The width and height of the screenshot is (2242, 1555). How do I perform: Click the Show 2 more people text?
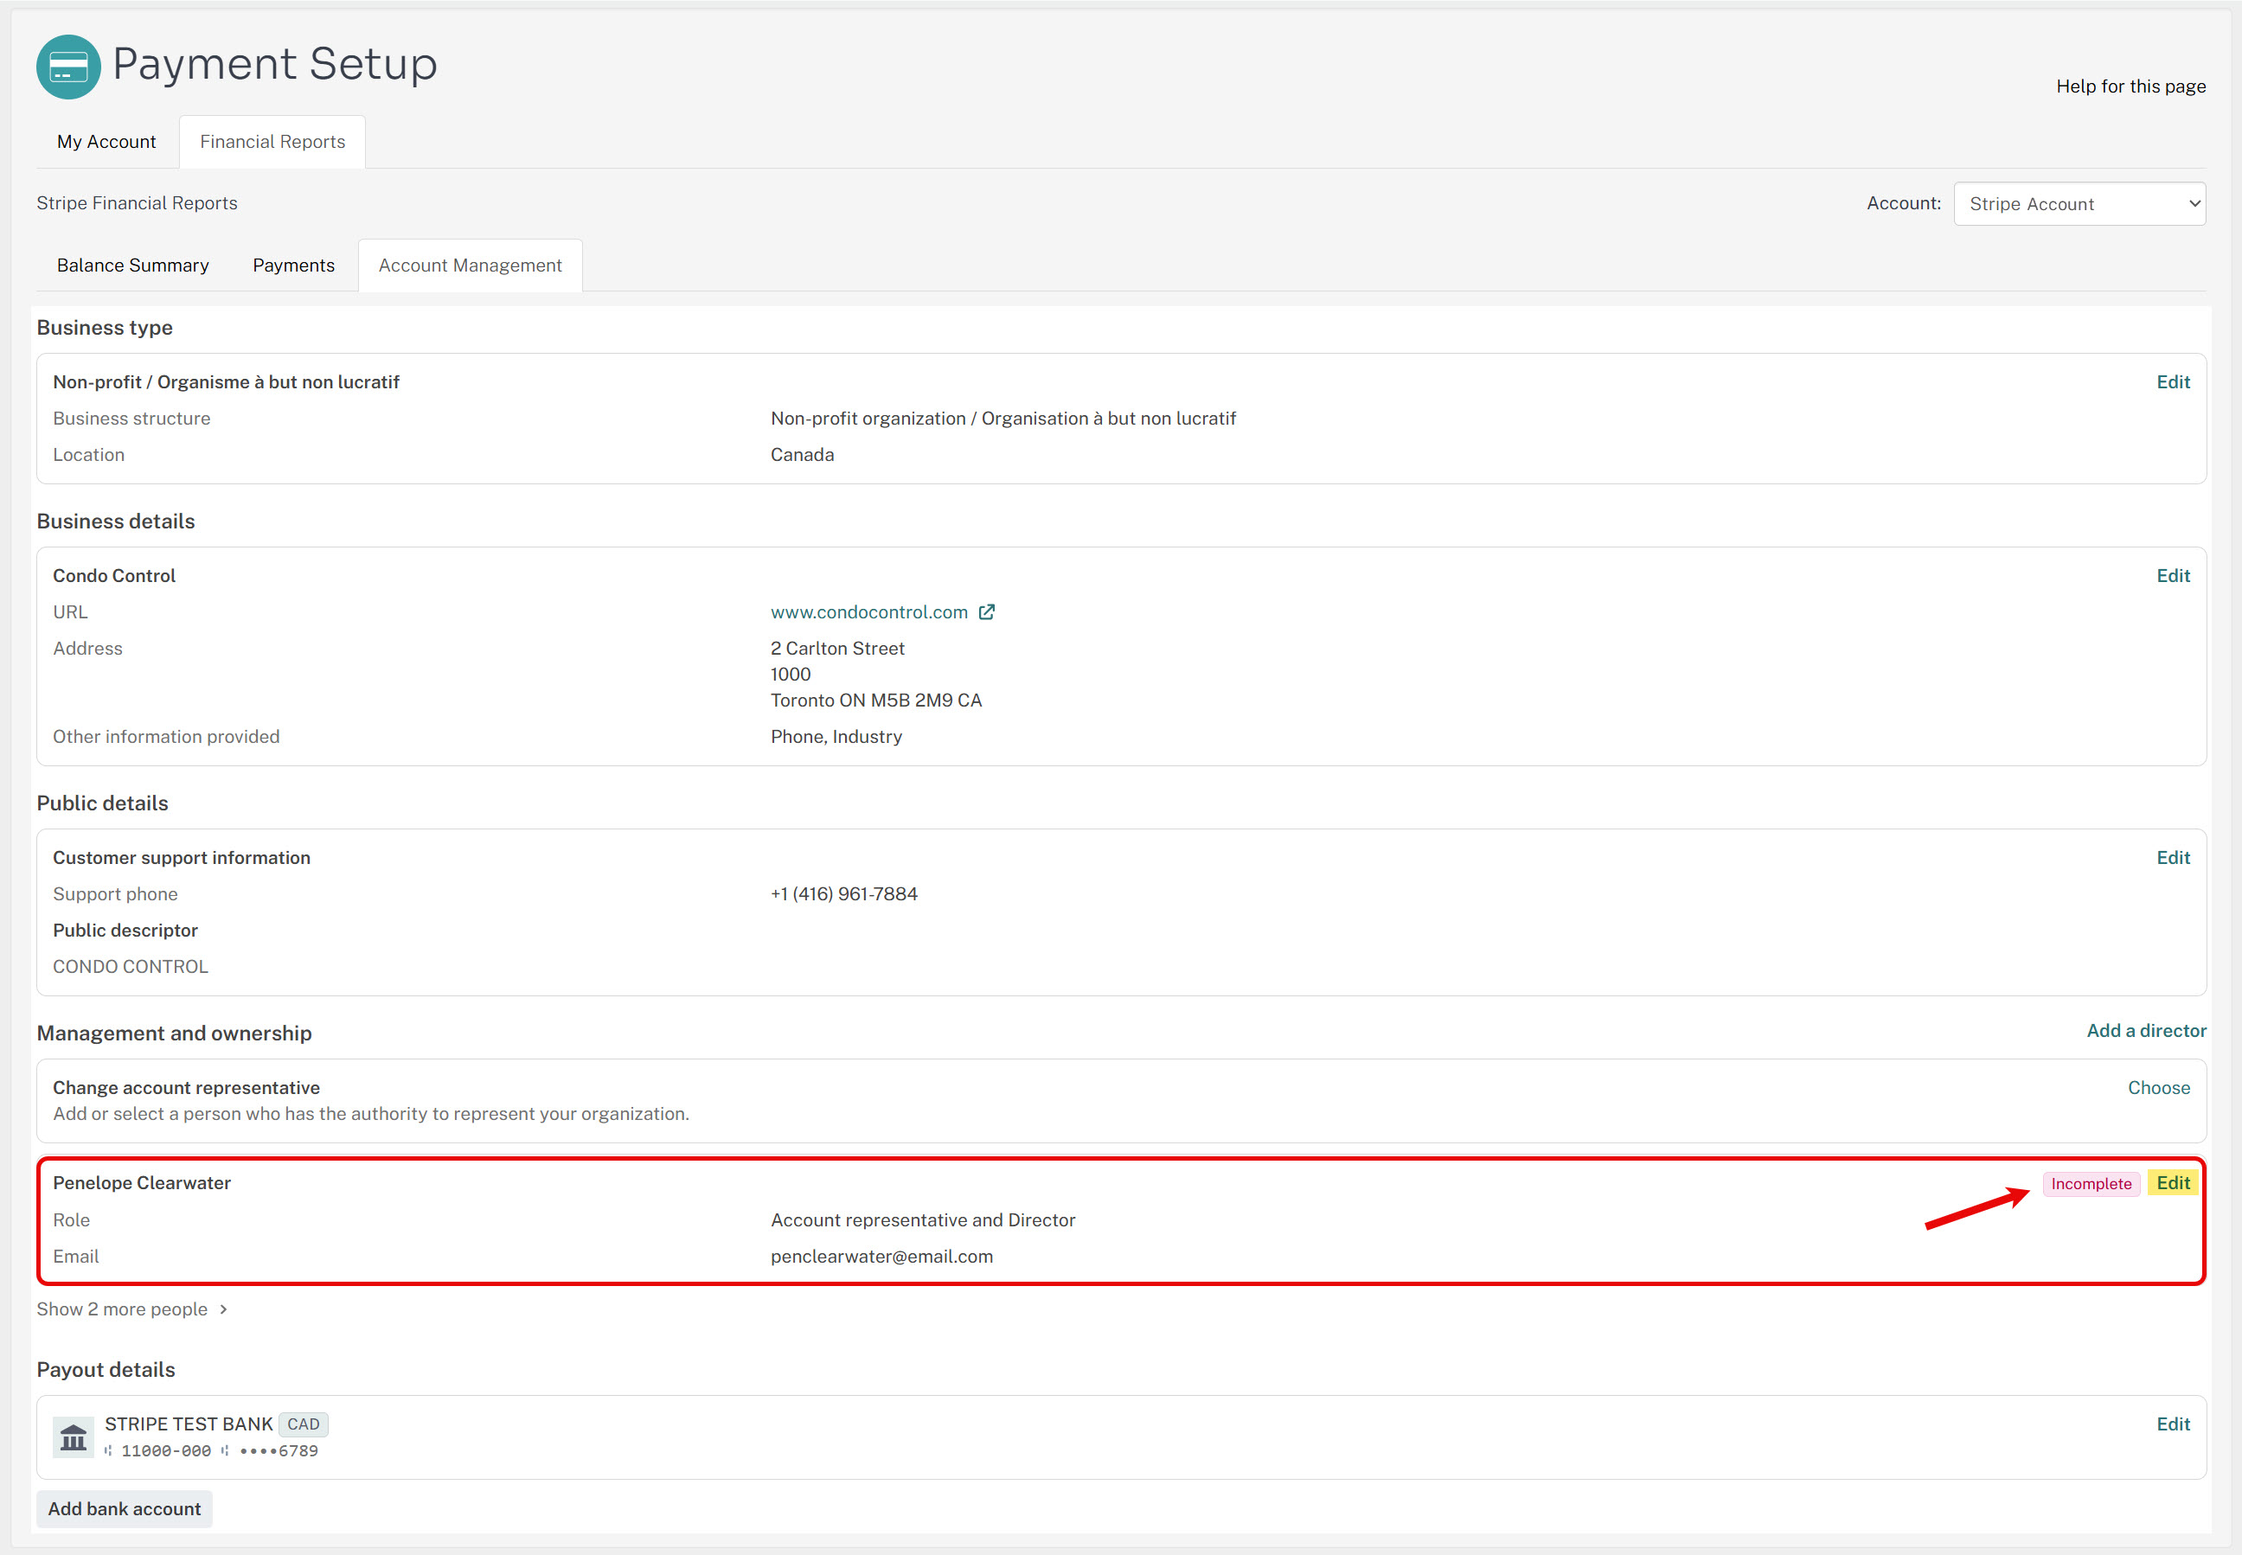pyautogui.click(x=122, y=1309)
